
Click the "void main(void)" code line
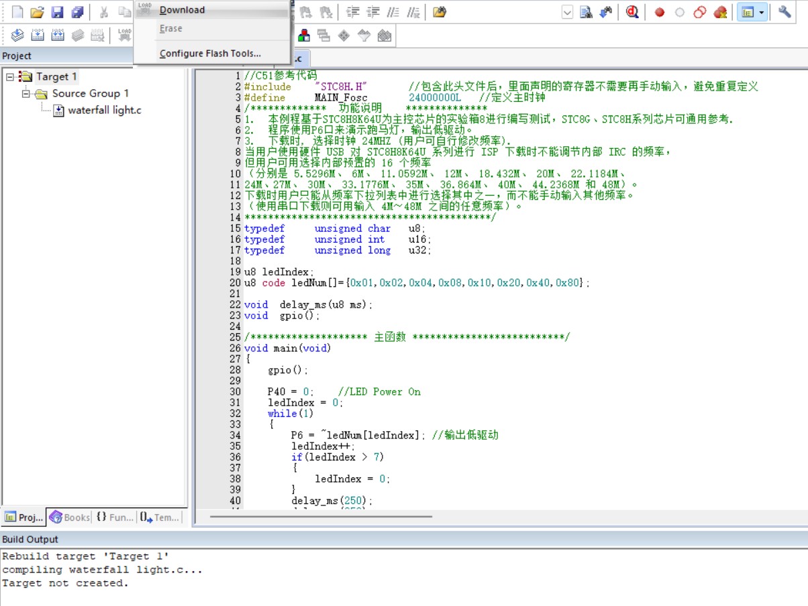[288, 348]
